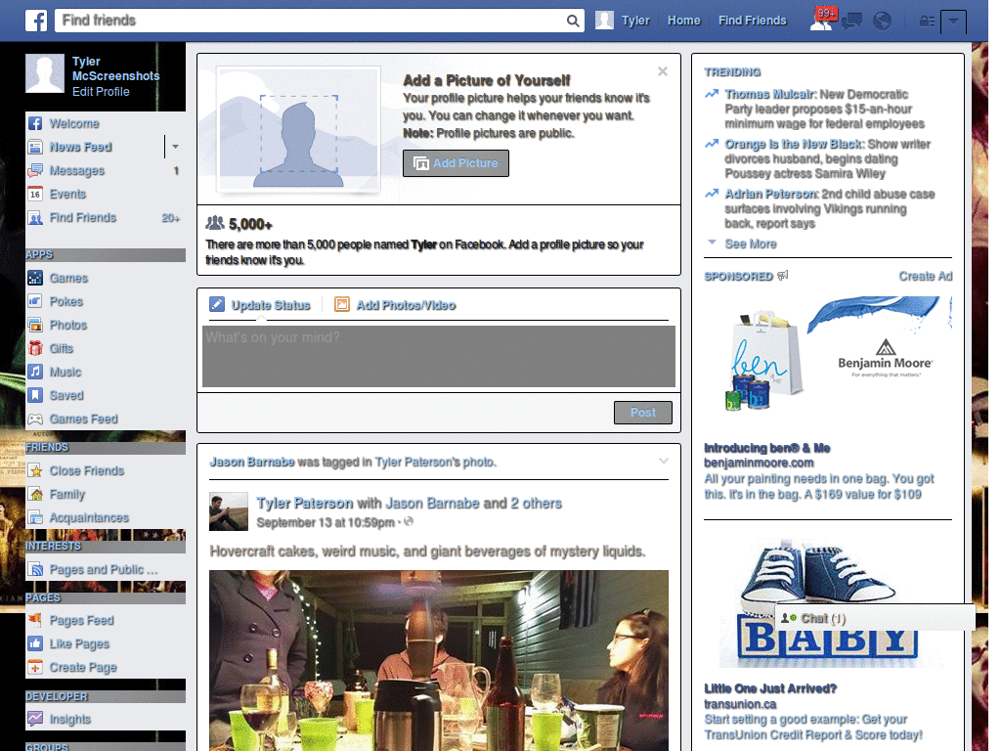Click the Insights chart icon

[36, 719]
